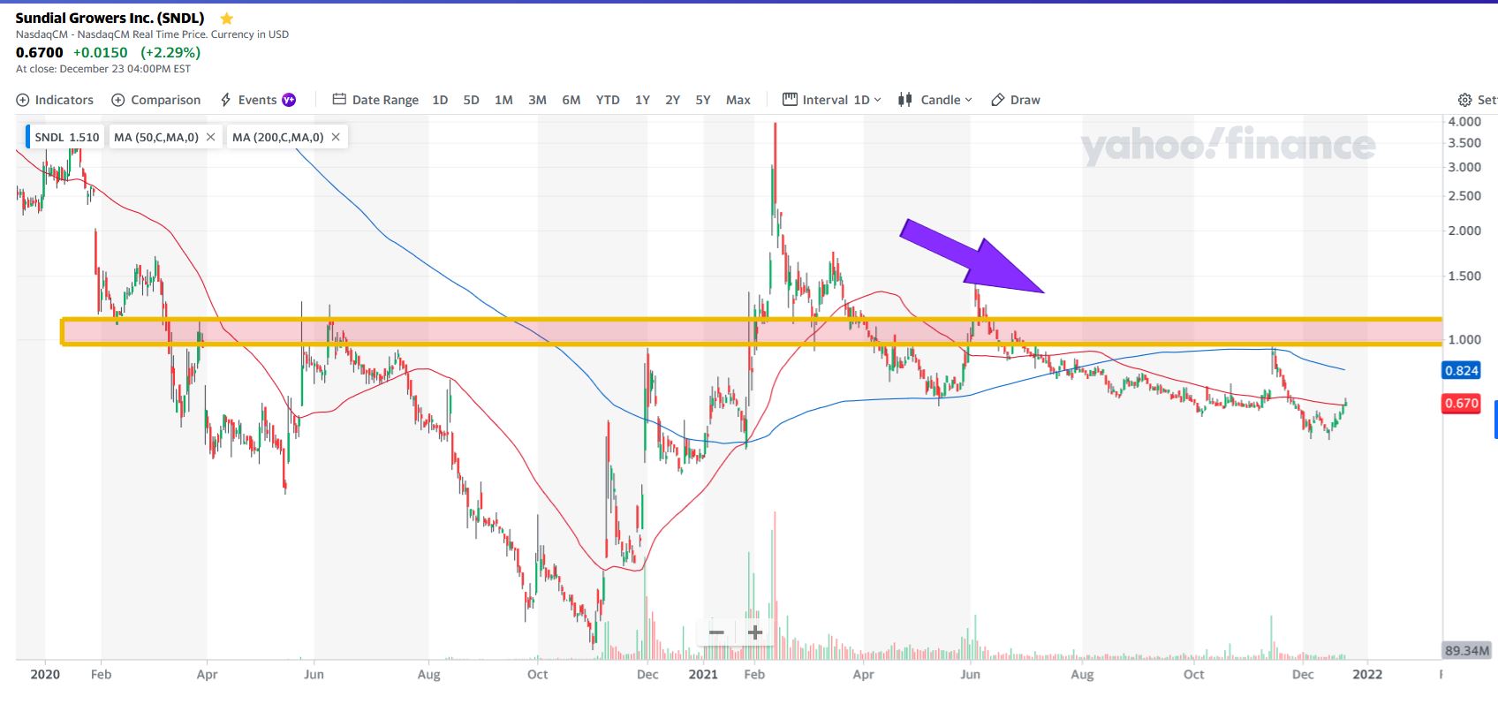
Task: Select the 2Y date range
Action: (672, 100)
